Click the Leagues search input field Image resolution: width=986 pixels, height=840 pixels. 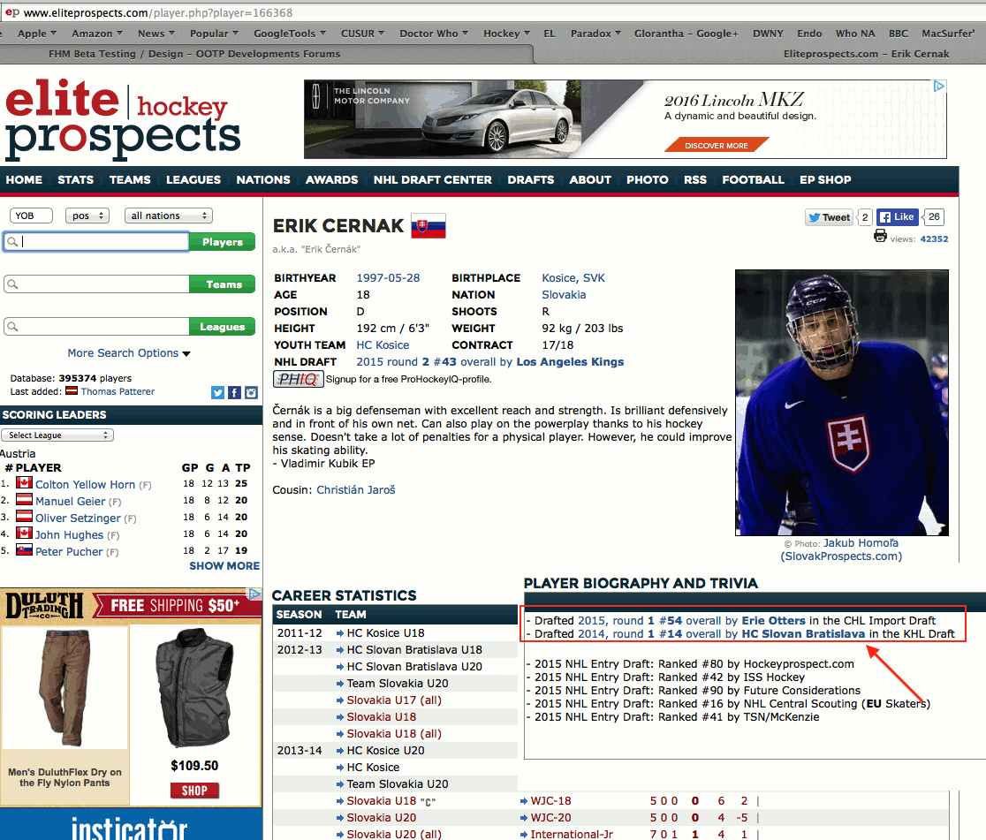point(96,326)
